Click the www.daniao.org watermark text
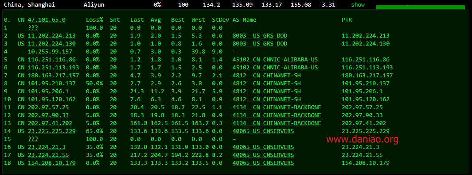The width and height of the screenshot is (472, 175). coord(363,139)
